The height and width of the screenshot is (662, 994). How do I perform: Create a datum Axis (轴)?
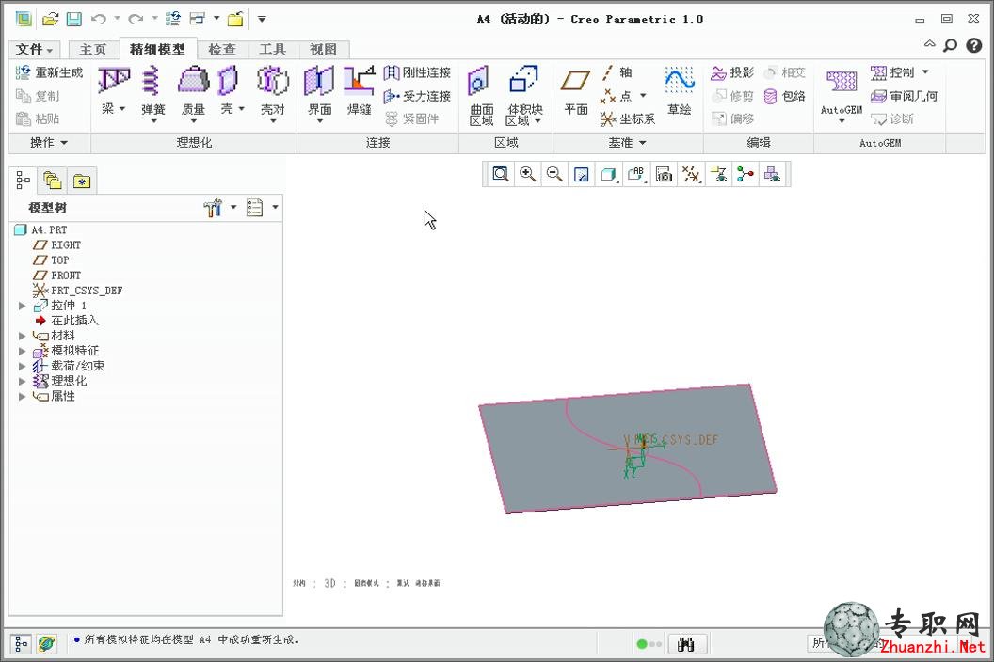(617, 72)
